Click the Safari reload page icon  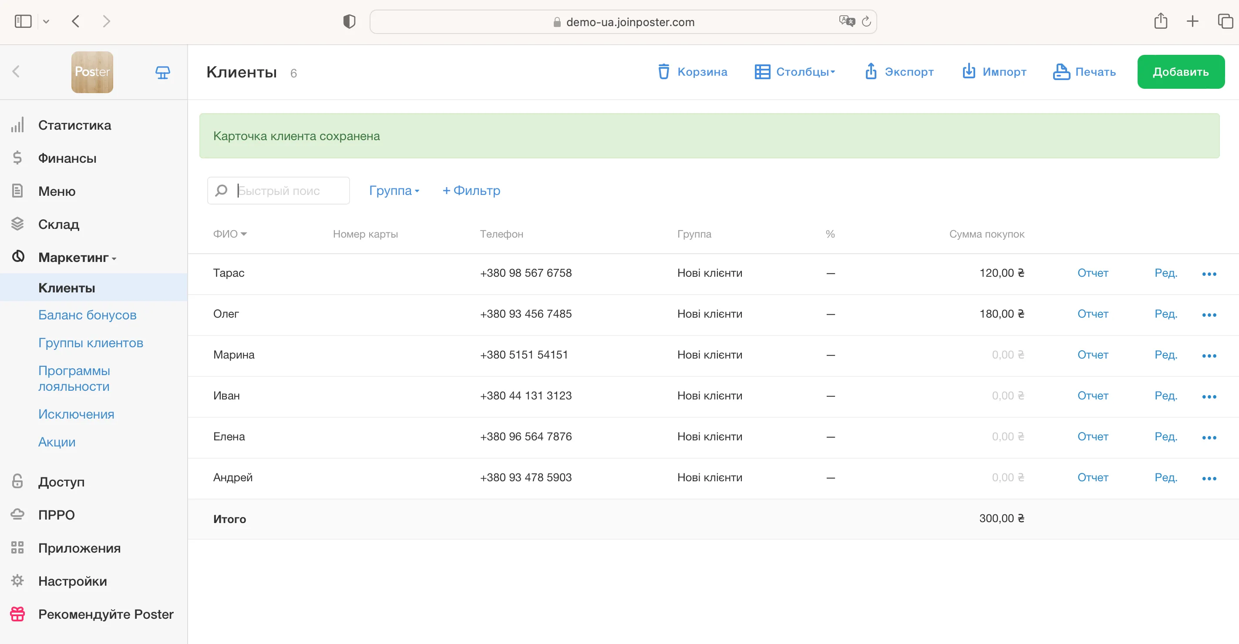(x=866, y=22)
